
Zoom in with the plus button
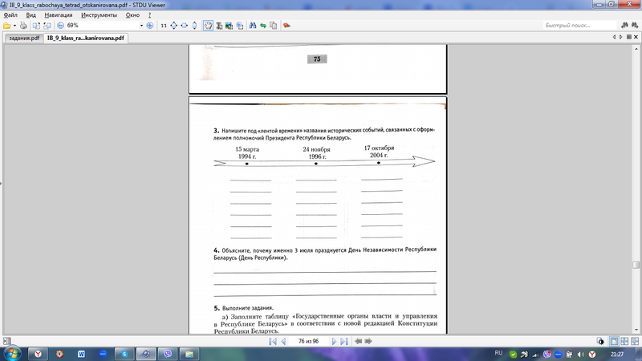[x=150, y=26]
